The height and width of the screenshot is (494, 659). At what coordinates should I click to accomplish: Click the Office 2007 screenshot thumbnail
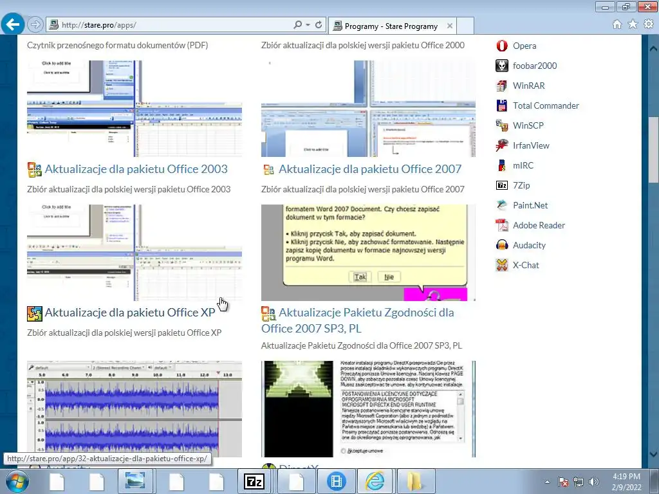pyautogui.click(x=369, y=108)
